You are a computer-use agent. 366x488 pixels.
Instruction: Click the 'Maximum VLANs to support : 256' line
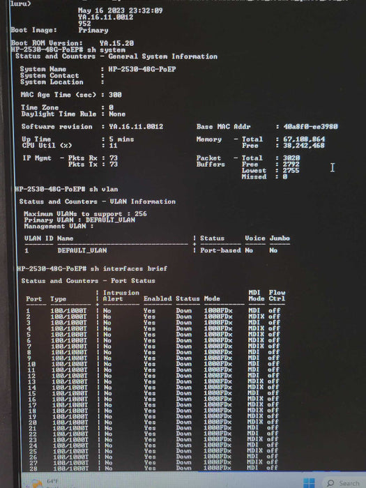[x=85, y=214]
